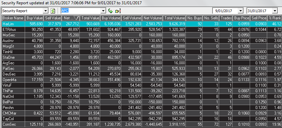Click the APC security code field
The width and height of the screenshot is (282, 128).
coord(81,11)
